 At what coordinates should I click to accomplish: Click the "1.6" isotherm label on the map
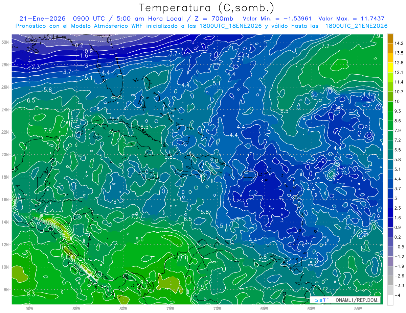click(x=84, y=55)
